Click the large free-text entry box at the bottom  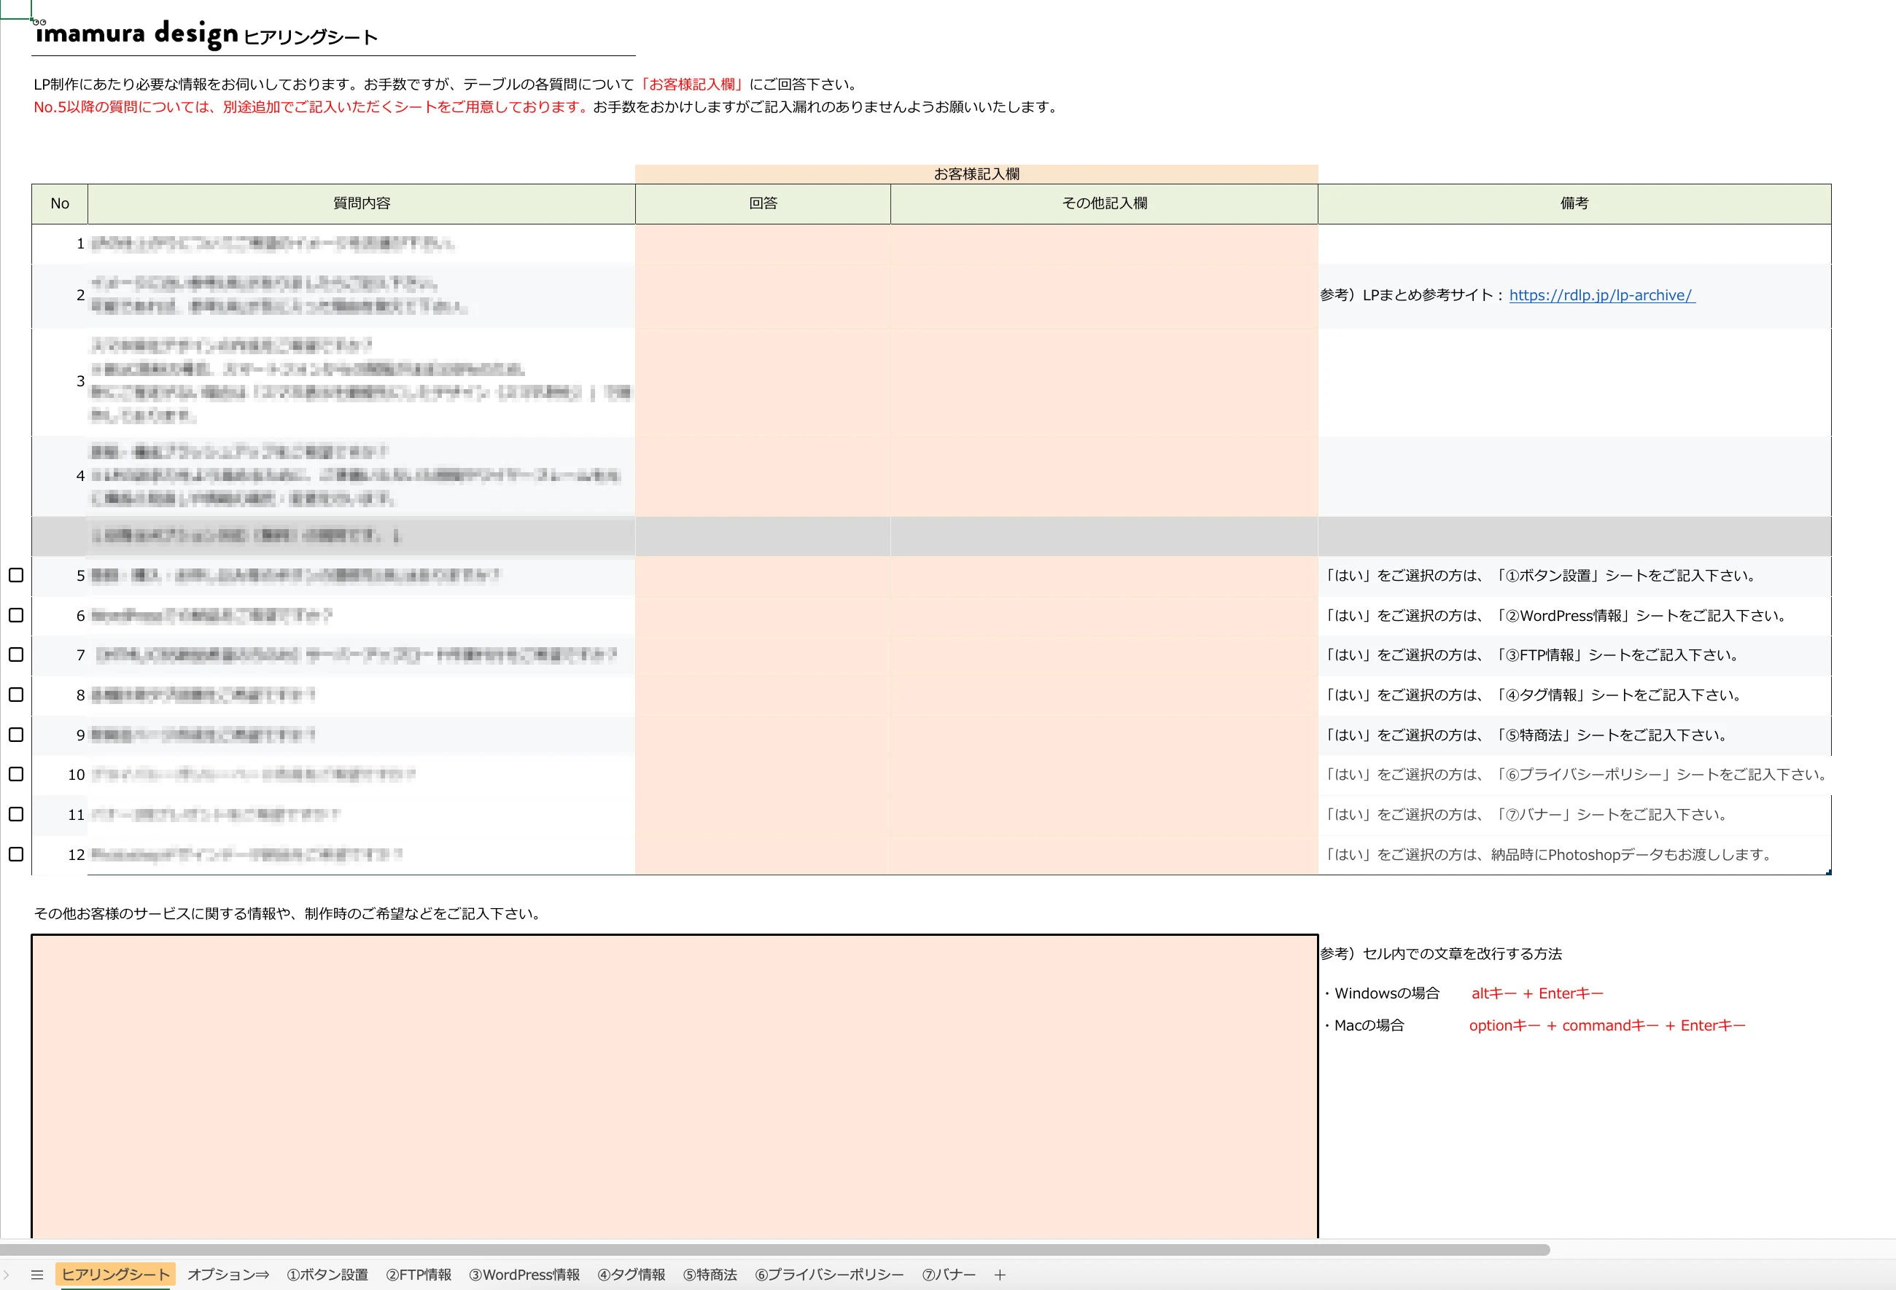coord(675,1086)
